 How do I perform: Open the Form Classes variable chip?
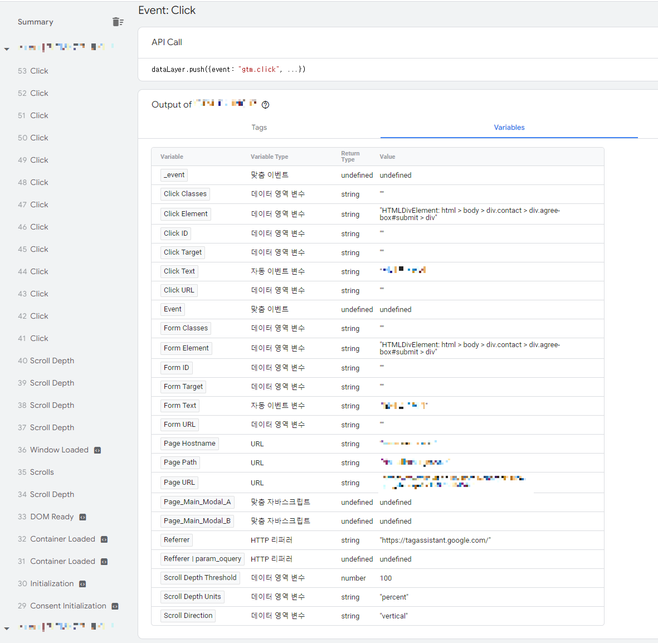186,328
